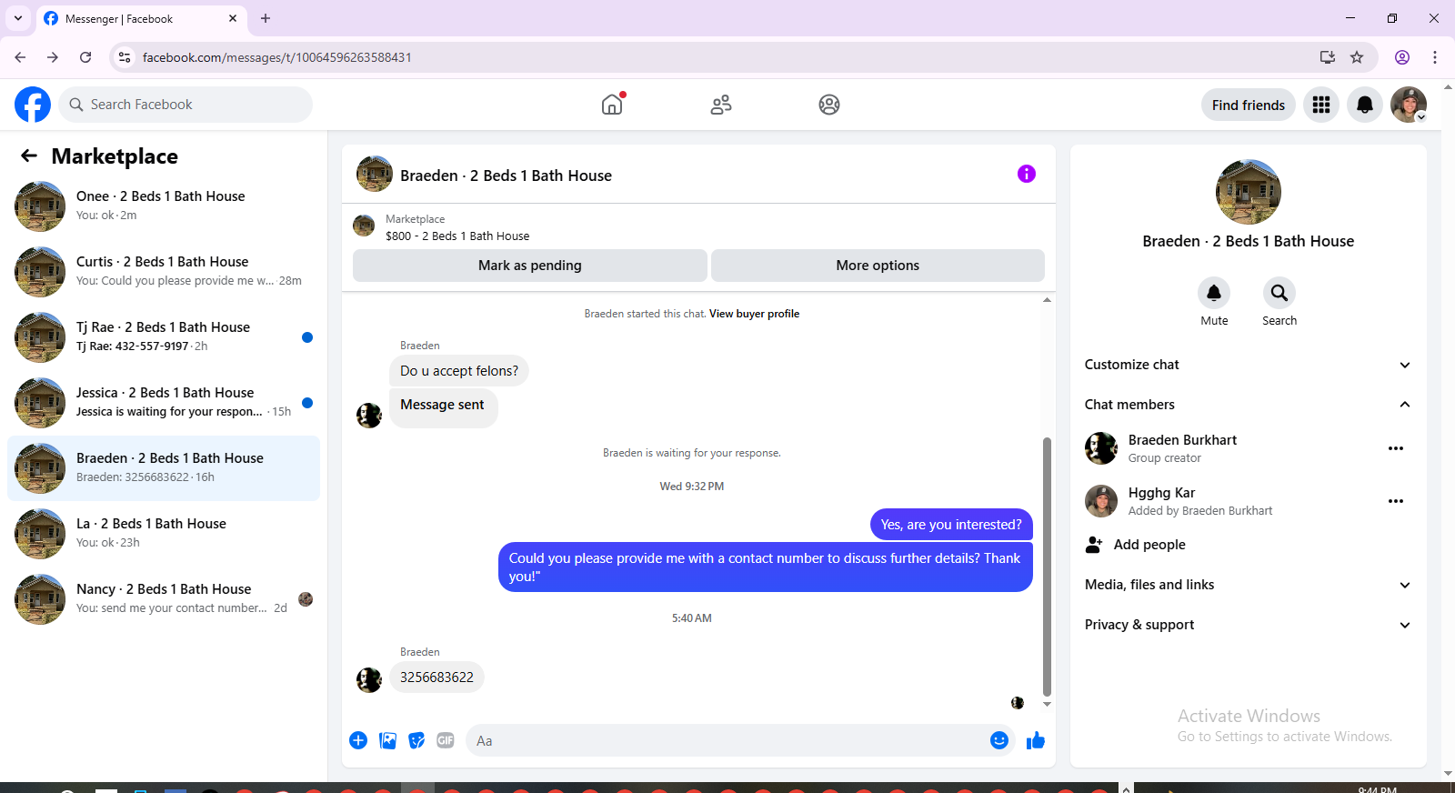This screenshot has width=1455, height=793.
Task: Choose a sticker in the composer
Action: pos(416,740)
